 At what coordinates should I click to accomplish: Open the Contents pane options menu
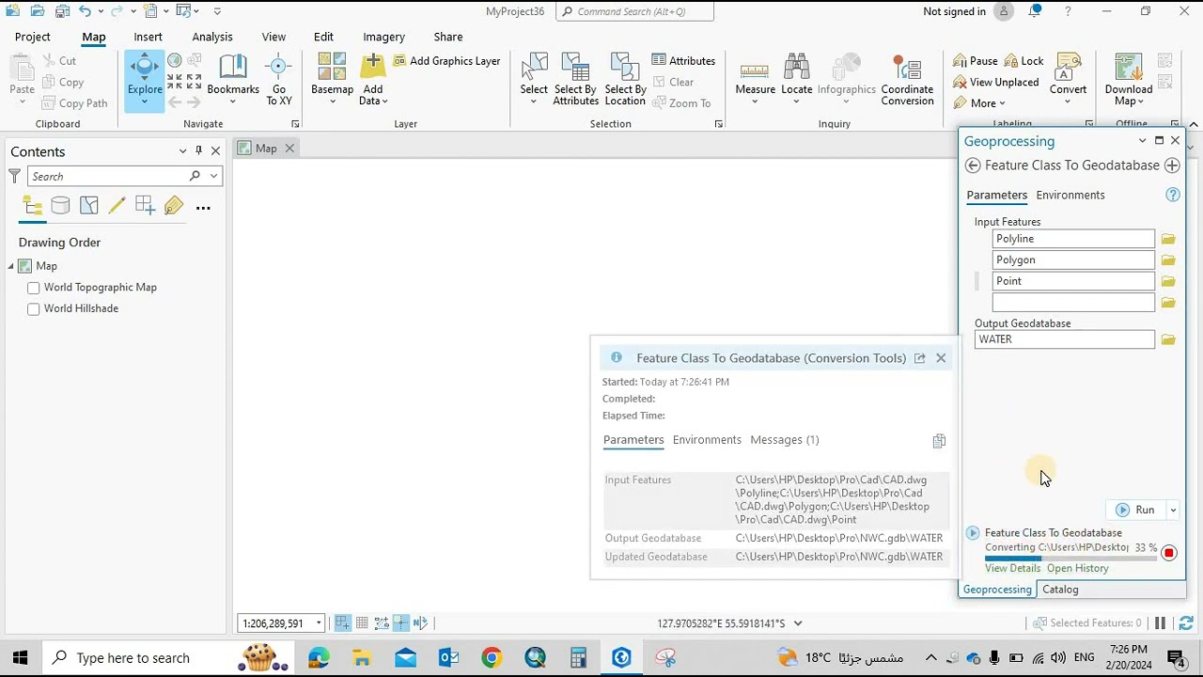[182, 151]
